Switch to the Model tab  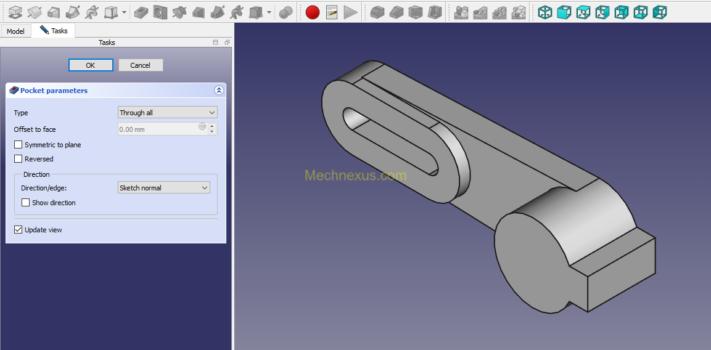coord(15,31)
